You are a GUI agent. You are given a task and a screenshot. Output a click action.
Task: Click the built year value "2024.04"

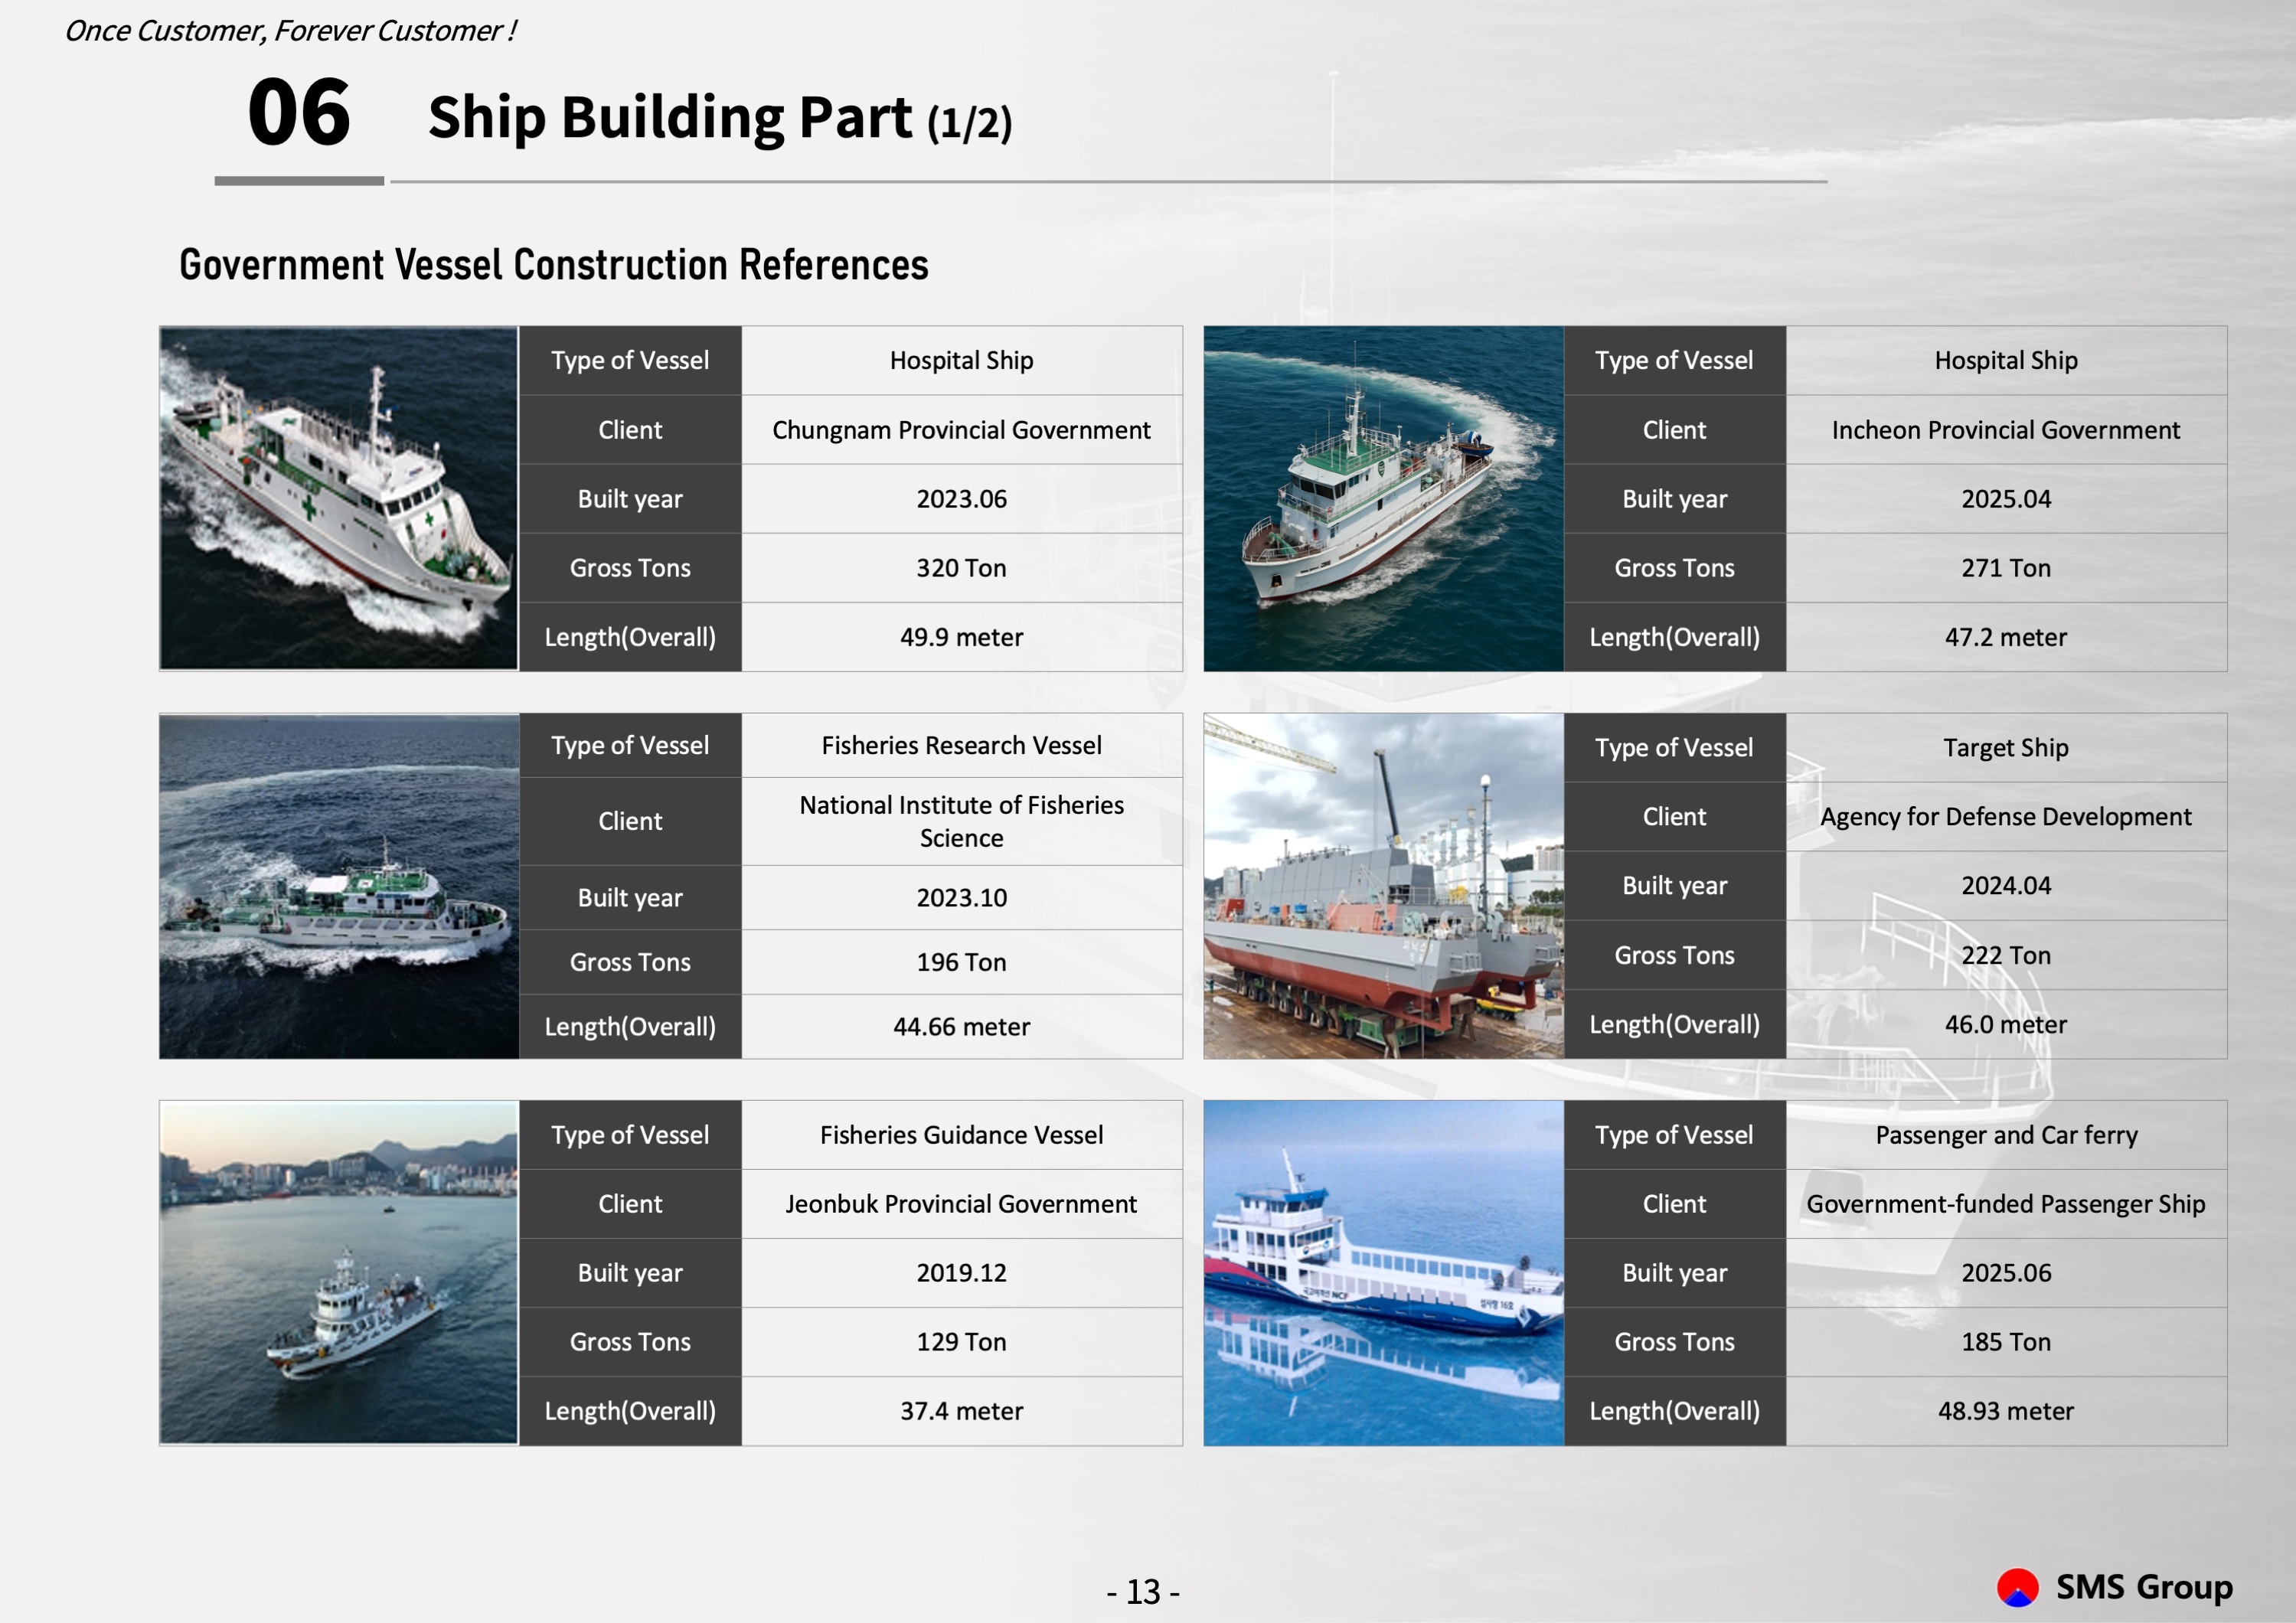[2006, 885]
